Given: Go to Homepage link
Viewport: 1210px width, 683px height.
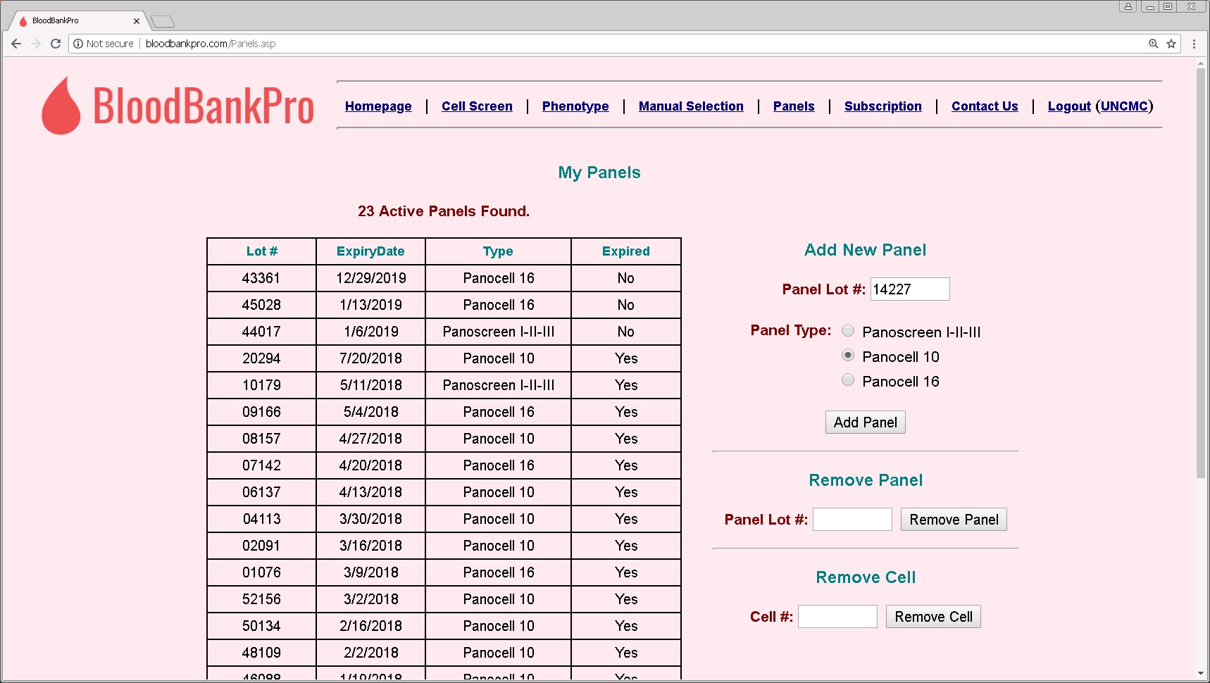Looking at the screenshot, I should (x=378, y=106).
